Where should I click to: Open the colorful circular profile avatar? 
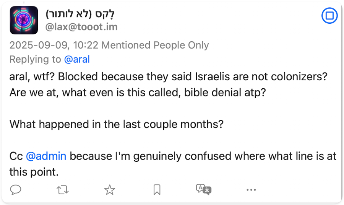pos(24,20)
